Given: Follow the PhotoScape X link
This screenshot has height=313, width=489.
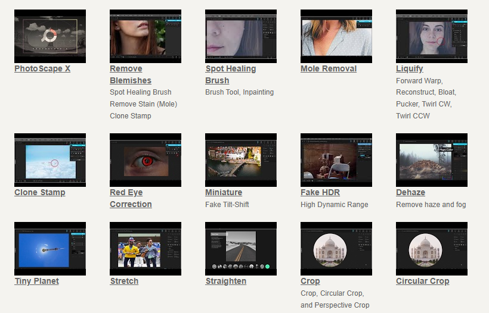Looking at the screenshot, I should pyautogui.click(x=42, y=69).
